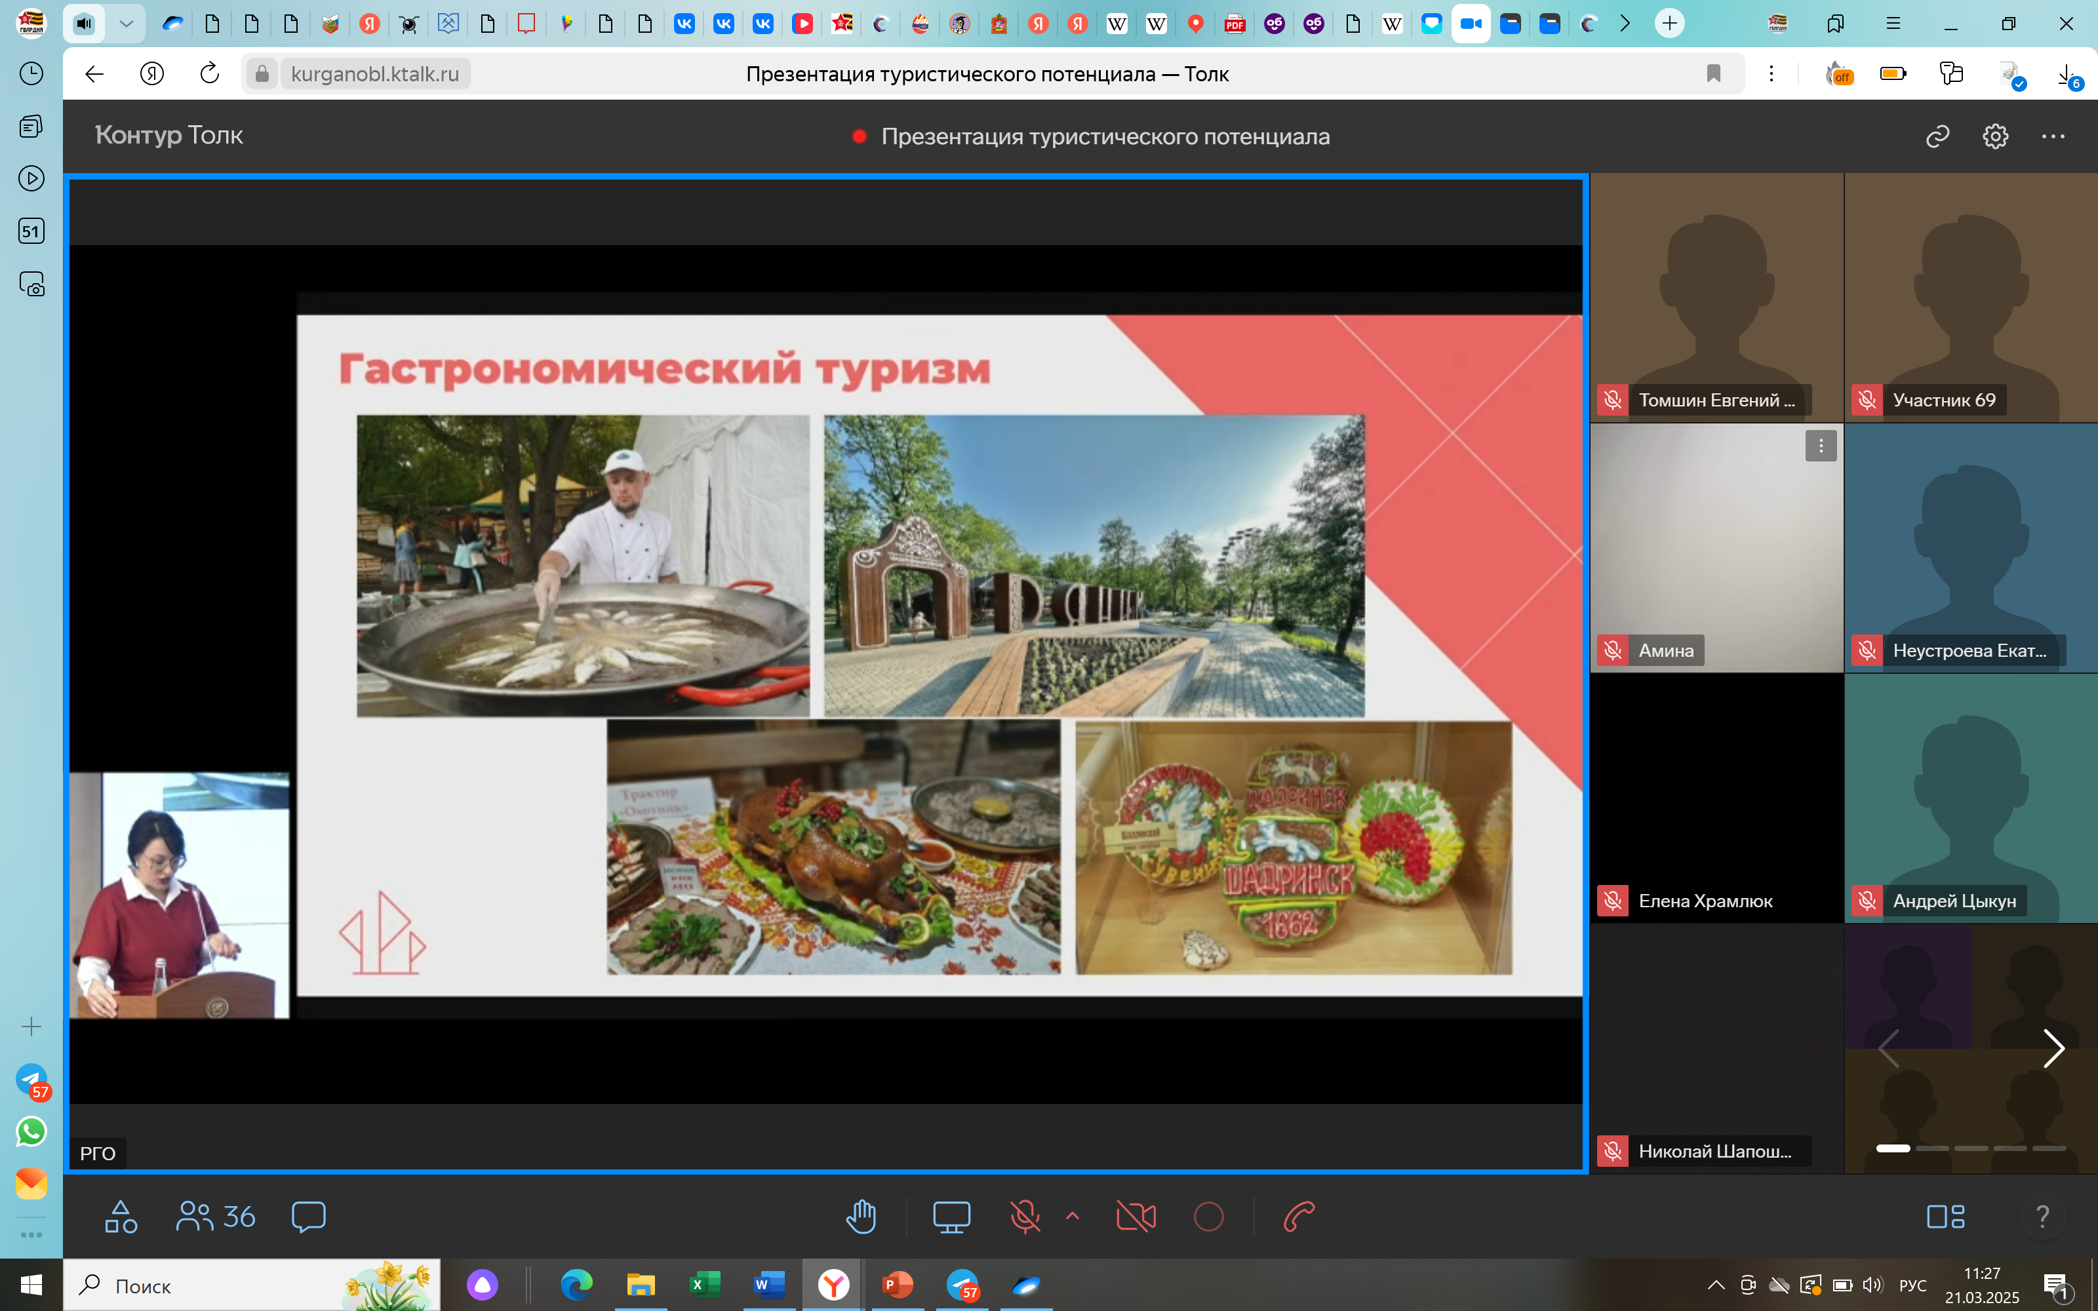Open PowerPoint from Windows taskbar
The image size is (2098, 1311).
coord(898,1284)
